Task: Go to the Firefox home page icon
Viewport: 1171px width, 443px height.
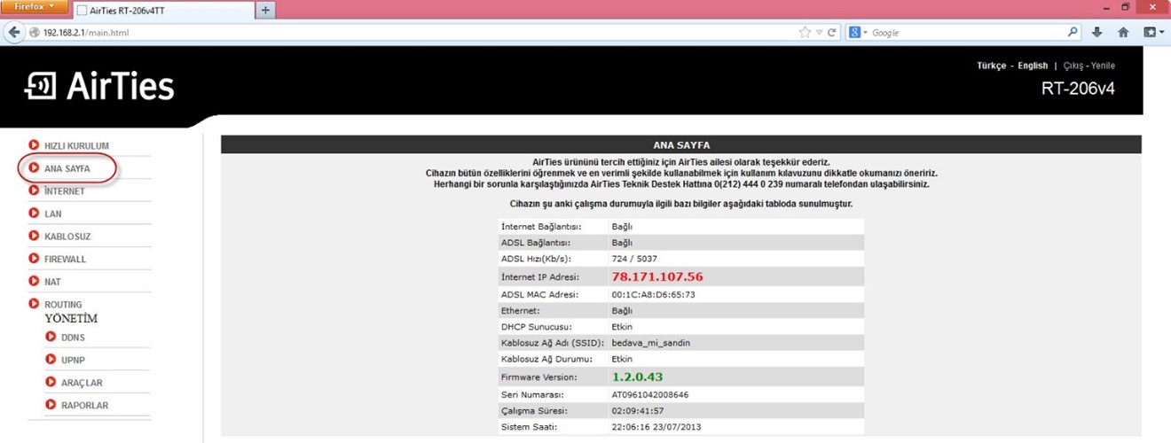Action: tap(1123, 33)
